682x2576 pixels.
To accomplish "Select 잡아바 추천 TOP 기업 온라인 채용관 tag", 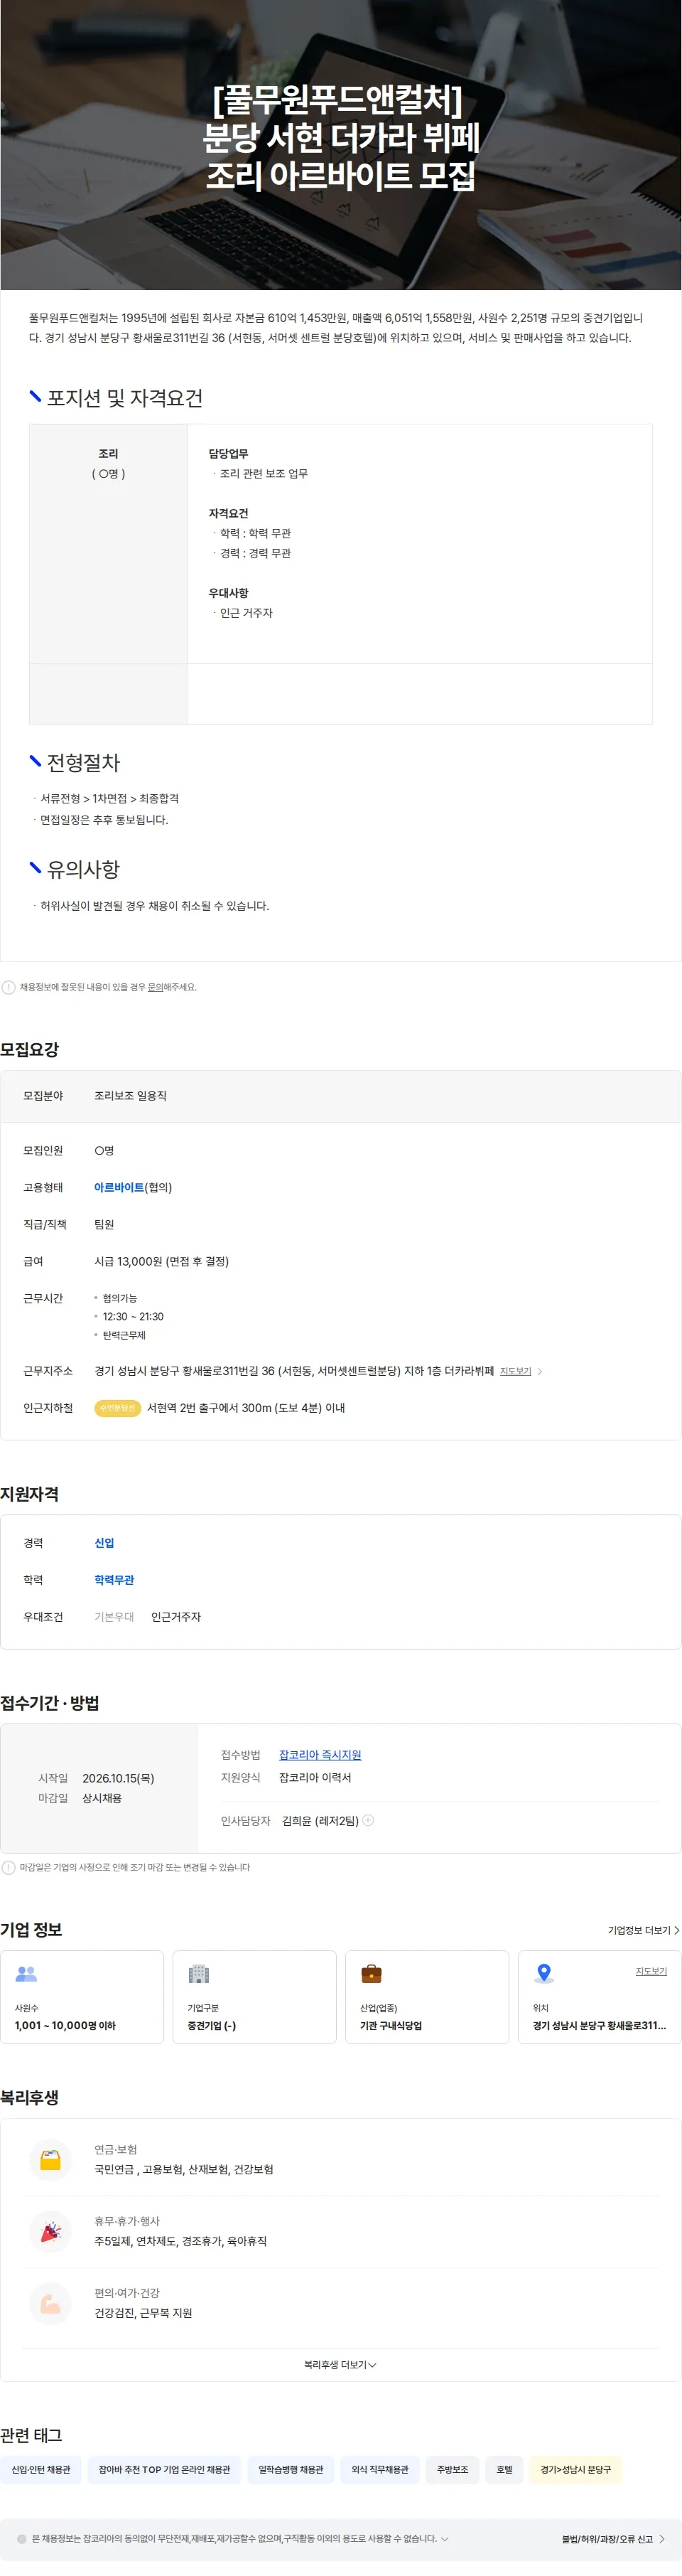I will point(165,2470).
